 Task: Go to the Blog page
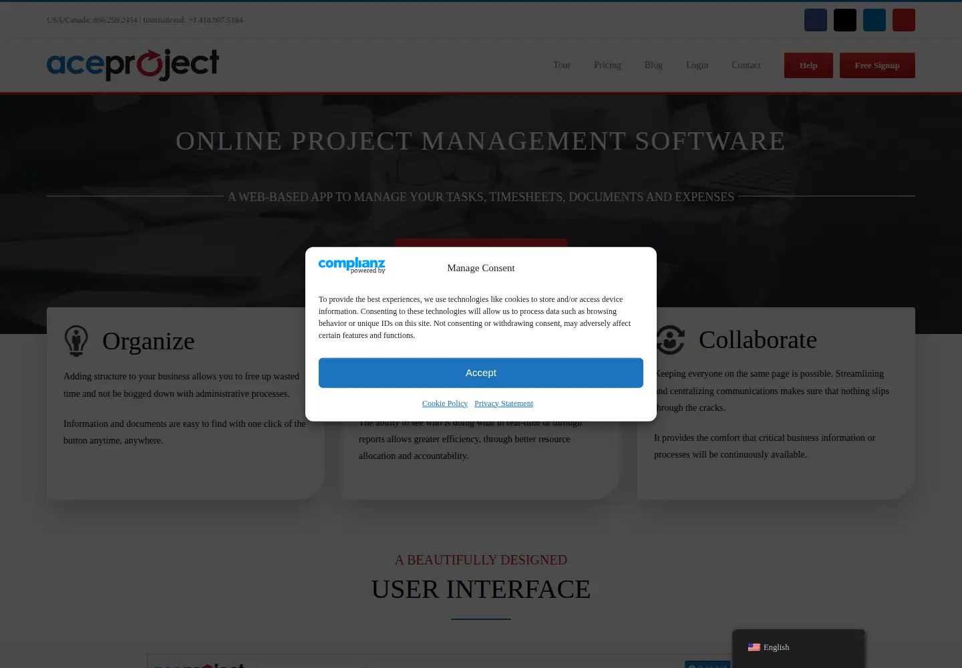[x=653, y=65]
